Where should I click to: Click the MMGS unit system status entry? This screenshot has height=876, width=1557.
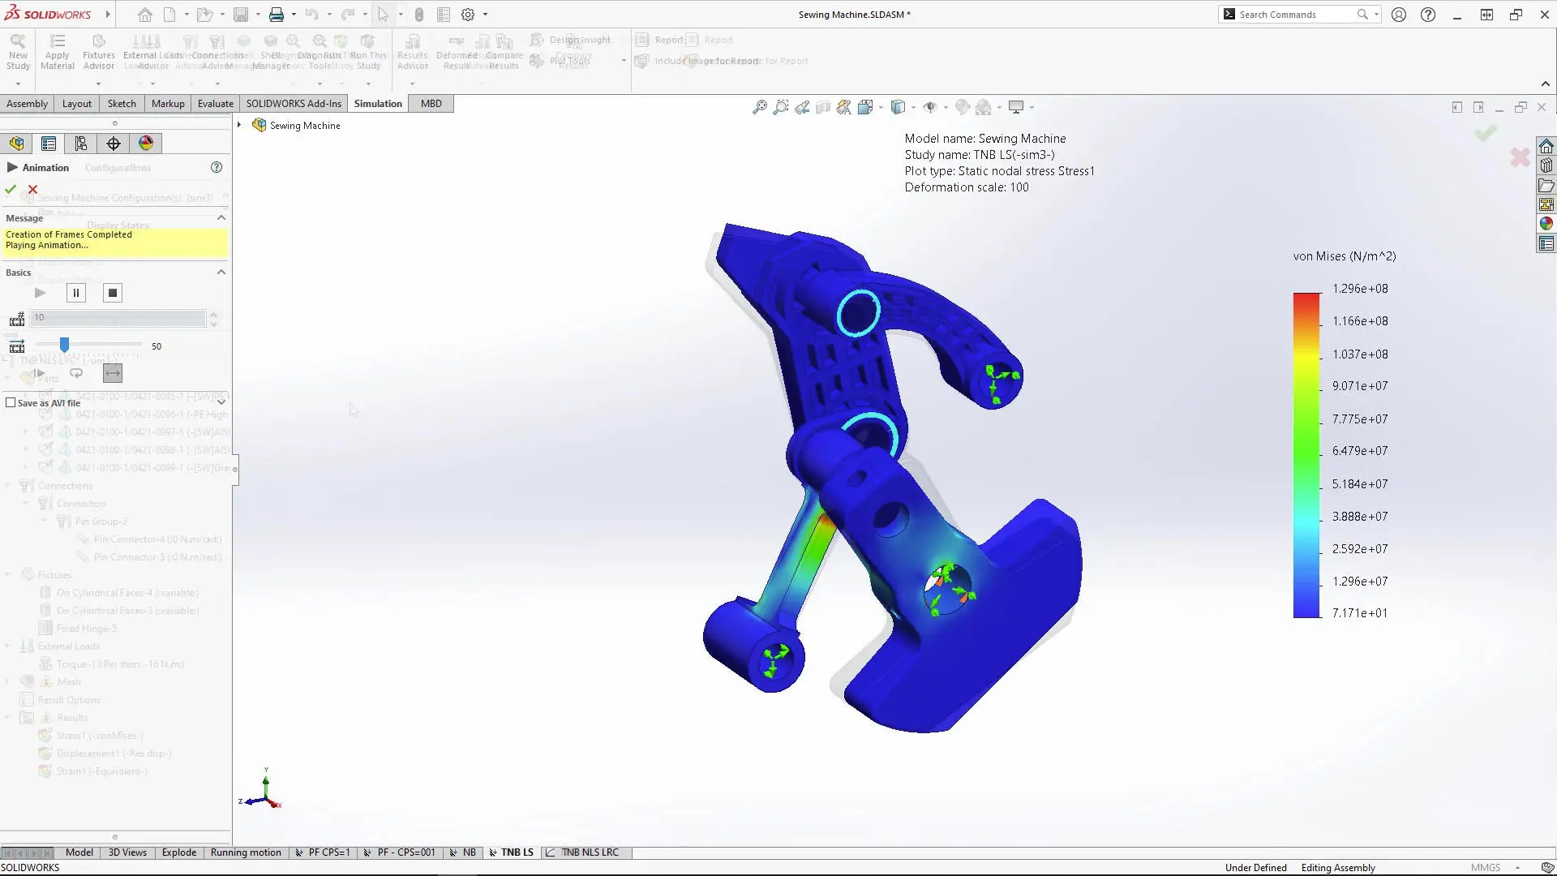click(1486, 867)
